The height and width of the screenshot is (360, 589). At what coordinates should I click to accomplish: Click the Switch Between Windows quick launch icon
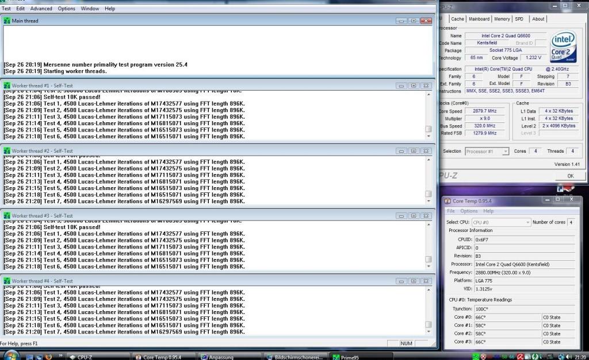39,357
